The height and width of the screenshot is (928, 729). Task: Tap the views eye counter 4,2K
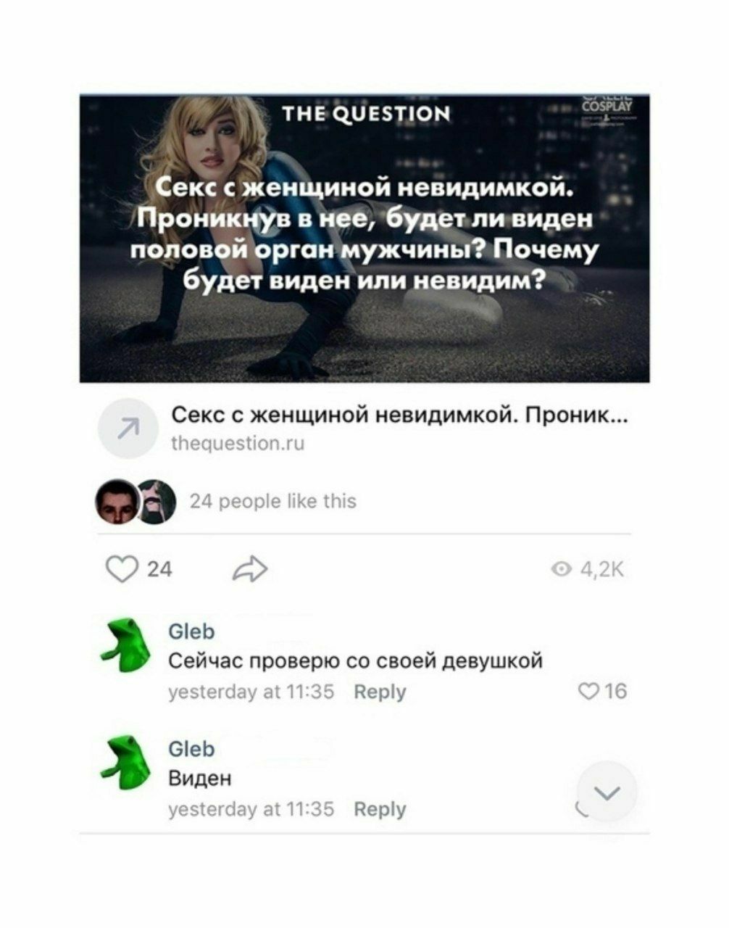(587, 571)
